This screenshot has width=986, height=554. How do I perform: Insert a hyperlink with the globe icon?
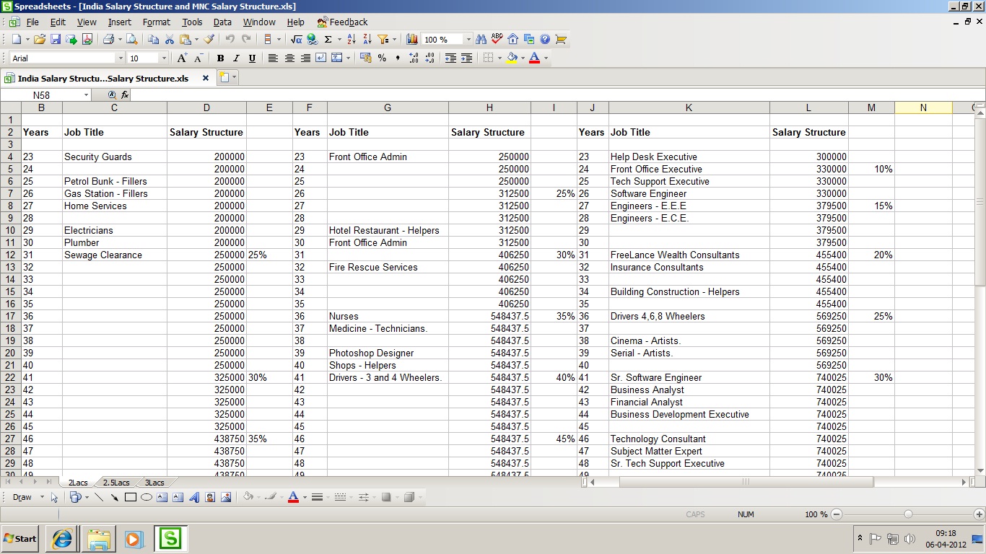(x=312, y=40)
